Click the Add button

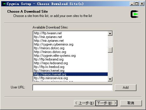point(125,88)
